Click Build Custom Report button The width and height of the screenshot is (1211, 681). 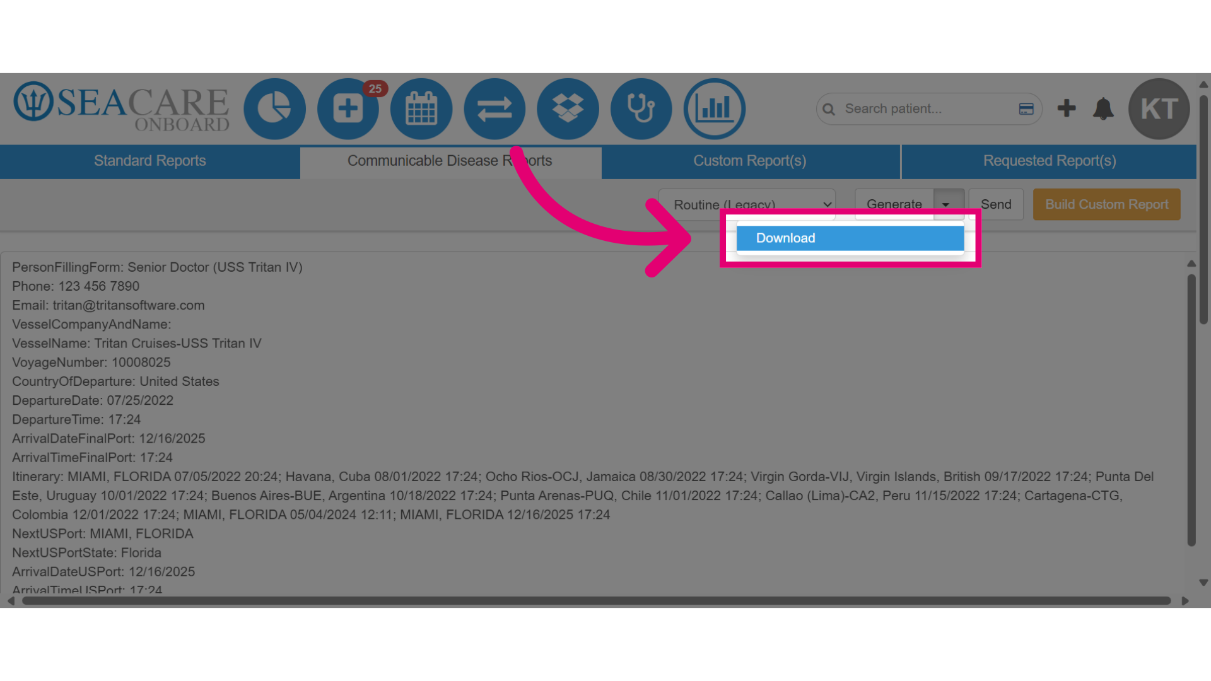pyautogui.click(x=1107, y=204)
